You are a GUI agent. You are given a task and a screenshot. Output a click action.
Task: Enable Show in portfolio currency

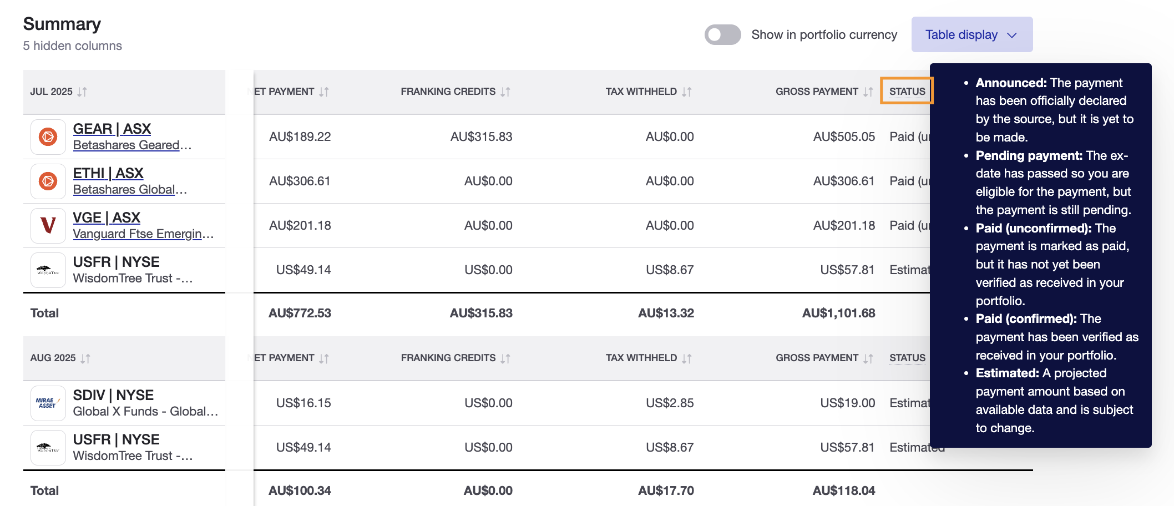722,34
